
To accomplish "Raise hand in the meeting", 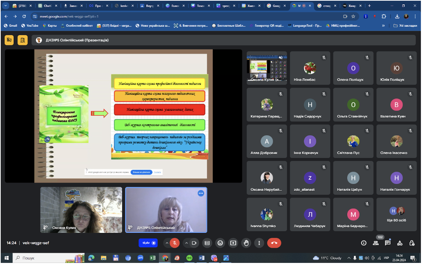I will (246, 243).
